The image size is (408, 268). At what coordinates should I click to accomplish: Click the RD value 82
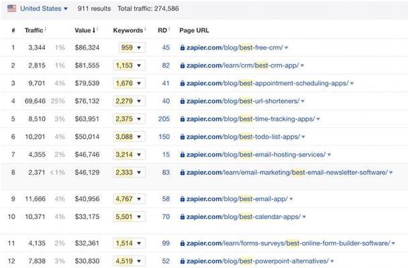pos(166,66)
